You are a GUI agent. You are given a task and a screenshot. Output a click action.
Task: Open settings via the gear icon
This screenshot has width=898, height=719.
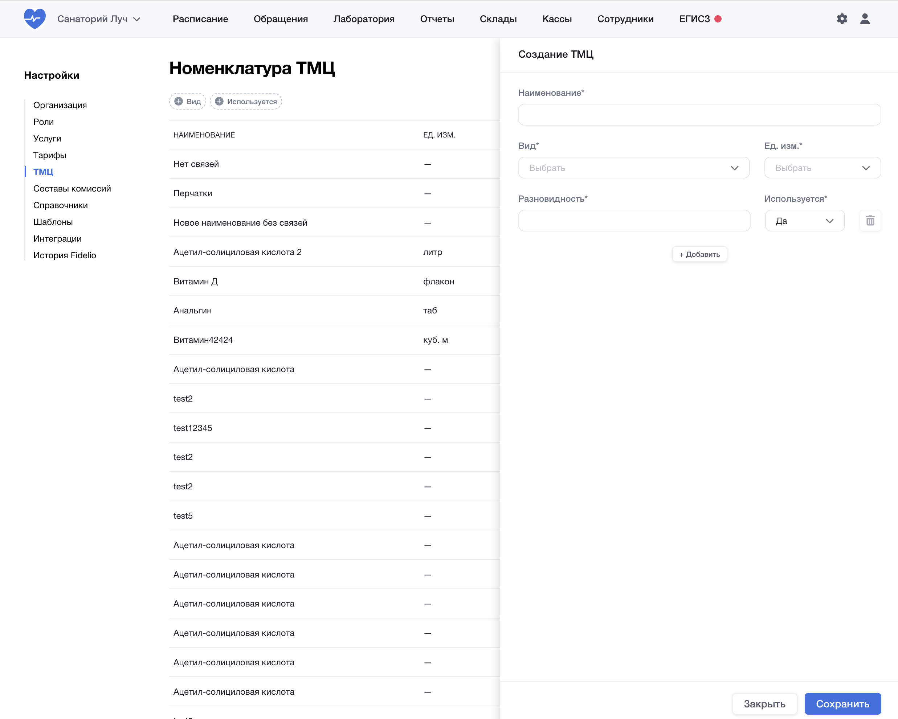842,19
